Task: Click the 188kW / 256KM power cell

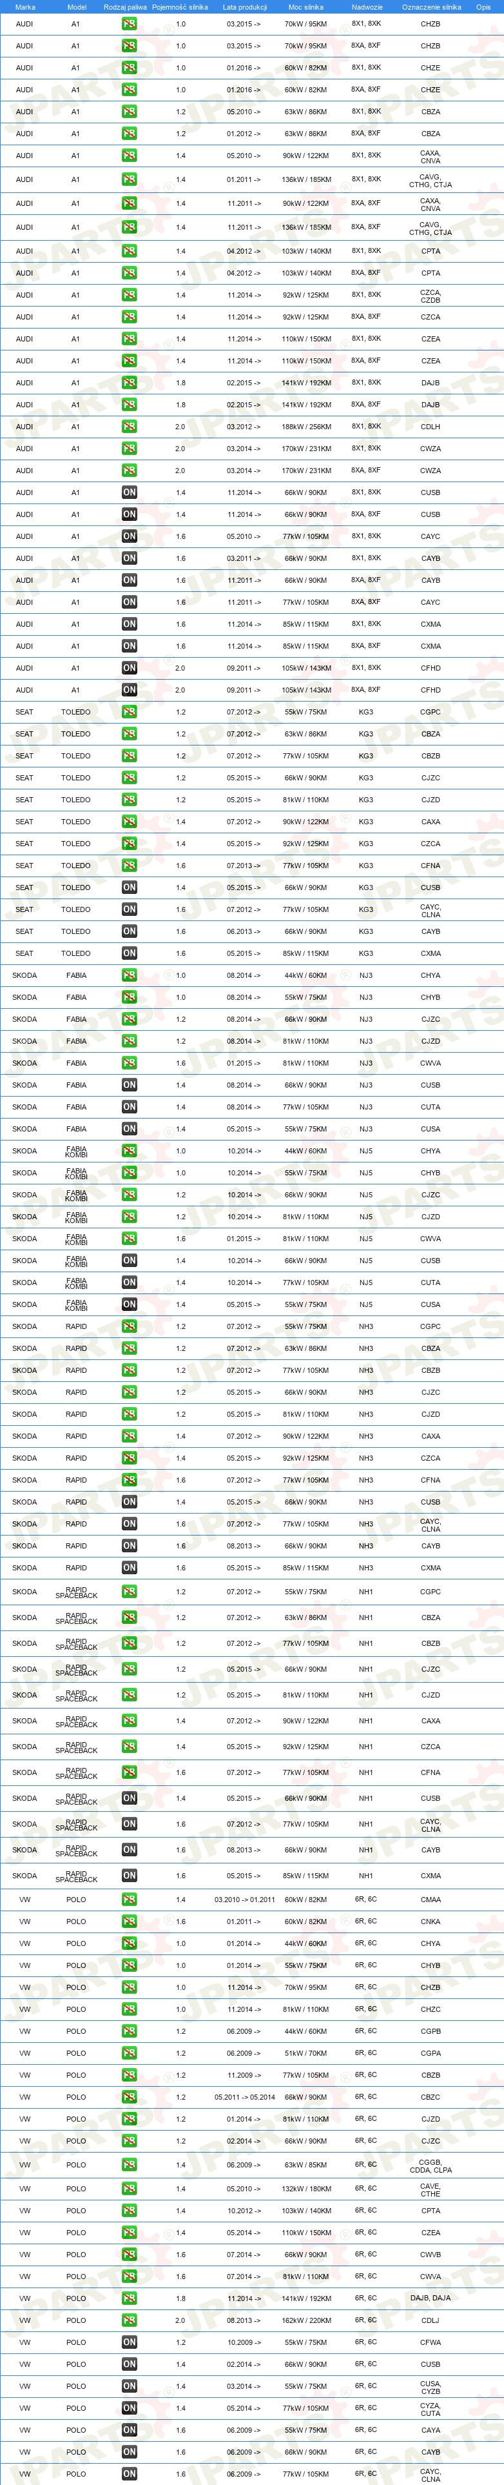Action: pyautogui.click(x=305, y=427)
